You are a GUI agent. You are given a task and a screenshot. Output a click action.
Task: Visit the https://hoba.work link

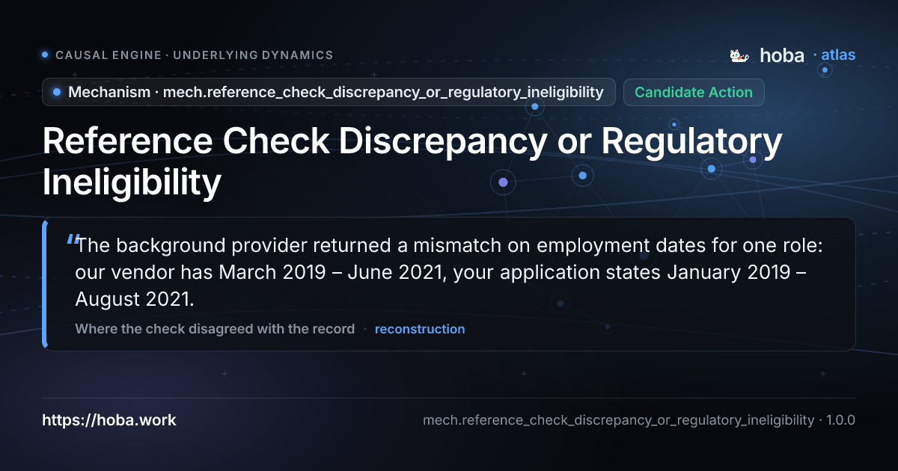[109, 420]
